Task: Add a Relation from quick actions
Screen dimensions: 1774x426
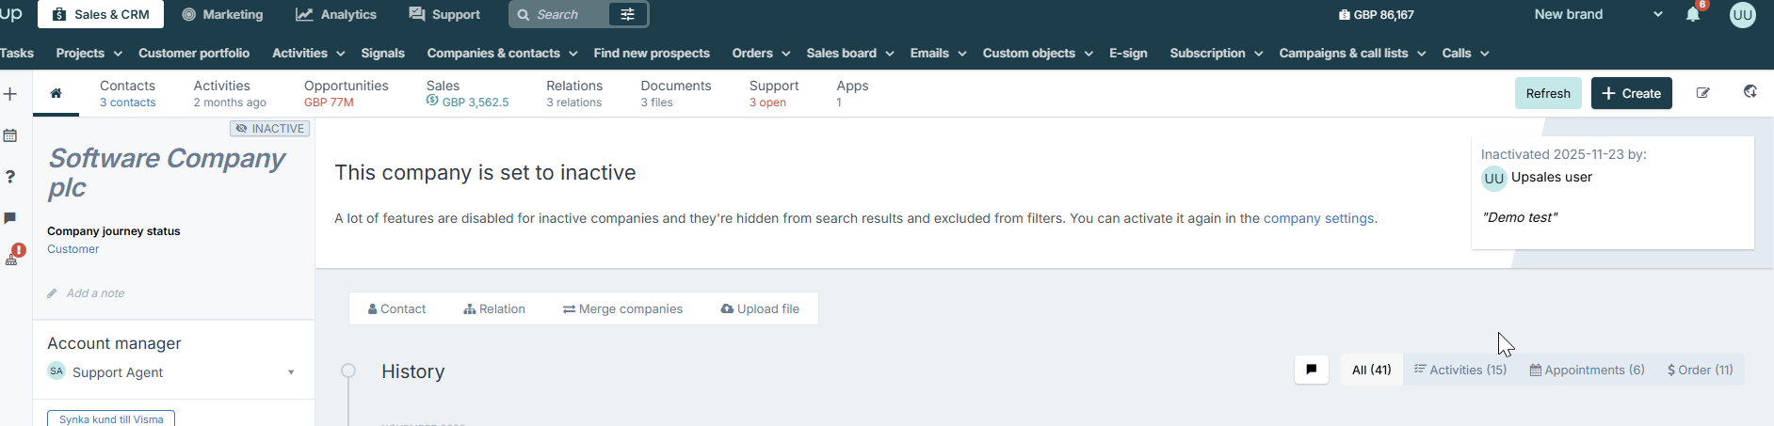Action: coord(494,308)
